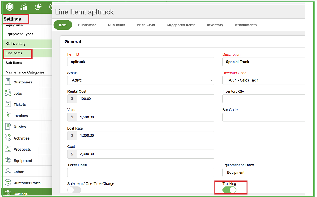Image resolution: width=317 pixels, height=197 pixels.
Task: Click the Tickets clipboard icon
Action: [8, 104]
